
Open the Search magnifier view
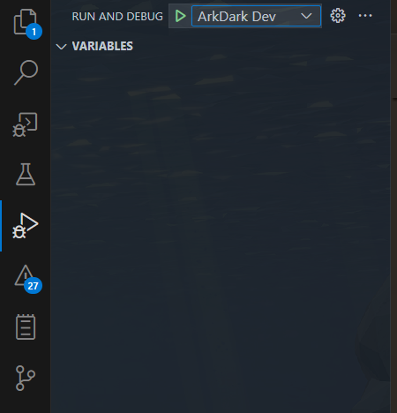pos(26,72)
